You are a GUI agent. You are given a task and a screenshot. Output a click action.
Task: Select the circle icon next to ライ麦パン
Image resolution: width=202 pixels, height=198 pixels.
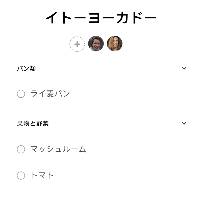click(x=21, y=94)
